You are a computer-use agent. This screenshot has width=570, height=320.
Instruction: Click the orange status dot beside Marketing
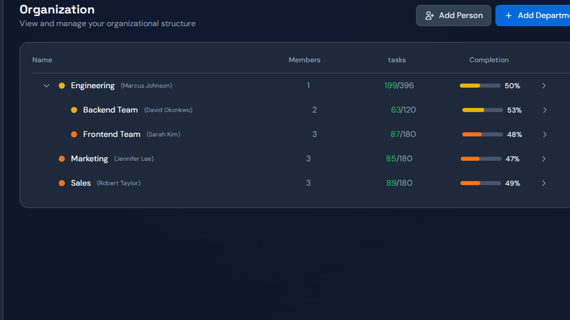tap(62, 159)
